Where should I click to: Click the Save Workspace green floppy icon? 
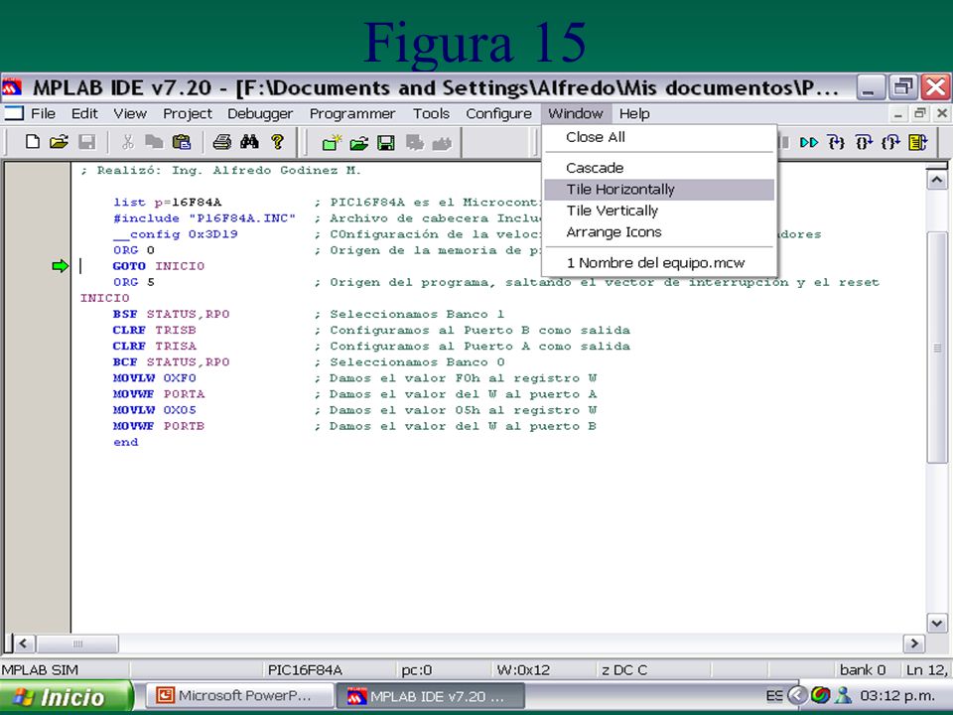[x=386, y=143]
